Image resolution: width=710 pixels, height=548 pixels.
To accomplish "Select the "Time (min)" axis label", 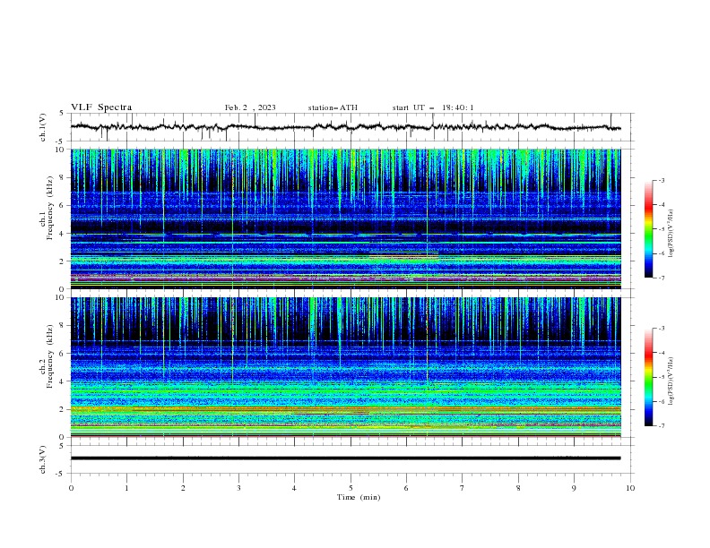I will tap(359, 497).
